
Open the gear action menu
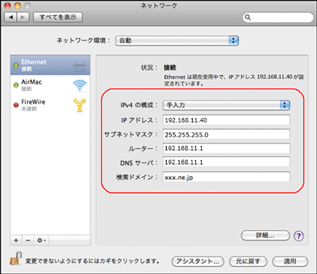tap(42, 240)
